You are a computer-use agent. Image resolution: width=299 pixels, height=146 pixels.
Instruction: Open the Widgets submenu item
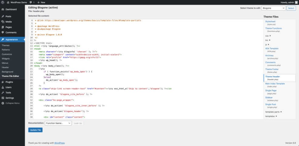(x=6, y=59)
